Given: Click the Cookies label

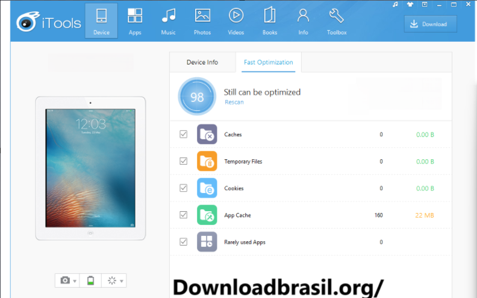Looking at the screenshot, I should tap(234, 188).
